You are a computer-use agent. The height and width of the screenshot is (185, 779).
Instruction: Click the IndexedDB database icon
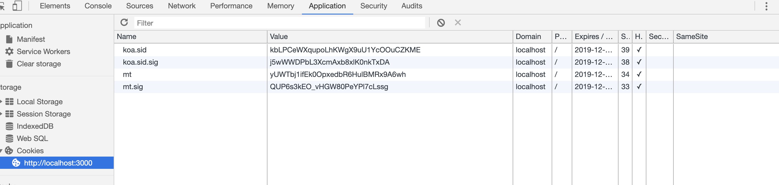pyautogui.click(x=9, y=126)
